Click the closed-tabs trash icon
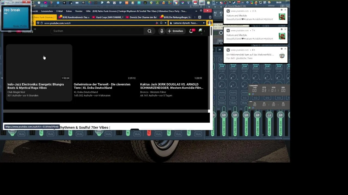This screenshot has height=195, width=348. tap(210, 17)
